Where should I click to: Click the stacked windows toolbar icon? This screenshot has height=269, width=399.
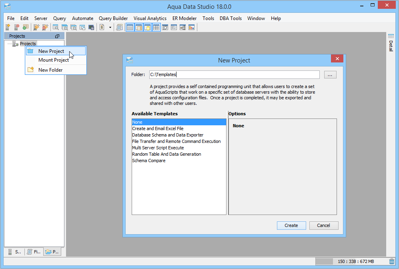(x=82, y=27)
